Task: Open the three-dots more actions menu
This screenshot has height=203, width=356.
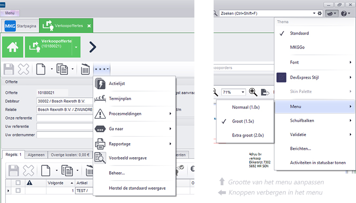Action: [x=102, y=69]
